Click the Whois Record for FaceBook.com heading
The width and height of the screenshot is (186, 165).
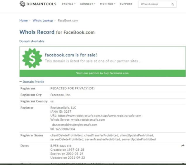[x=57, y=32]
